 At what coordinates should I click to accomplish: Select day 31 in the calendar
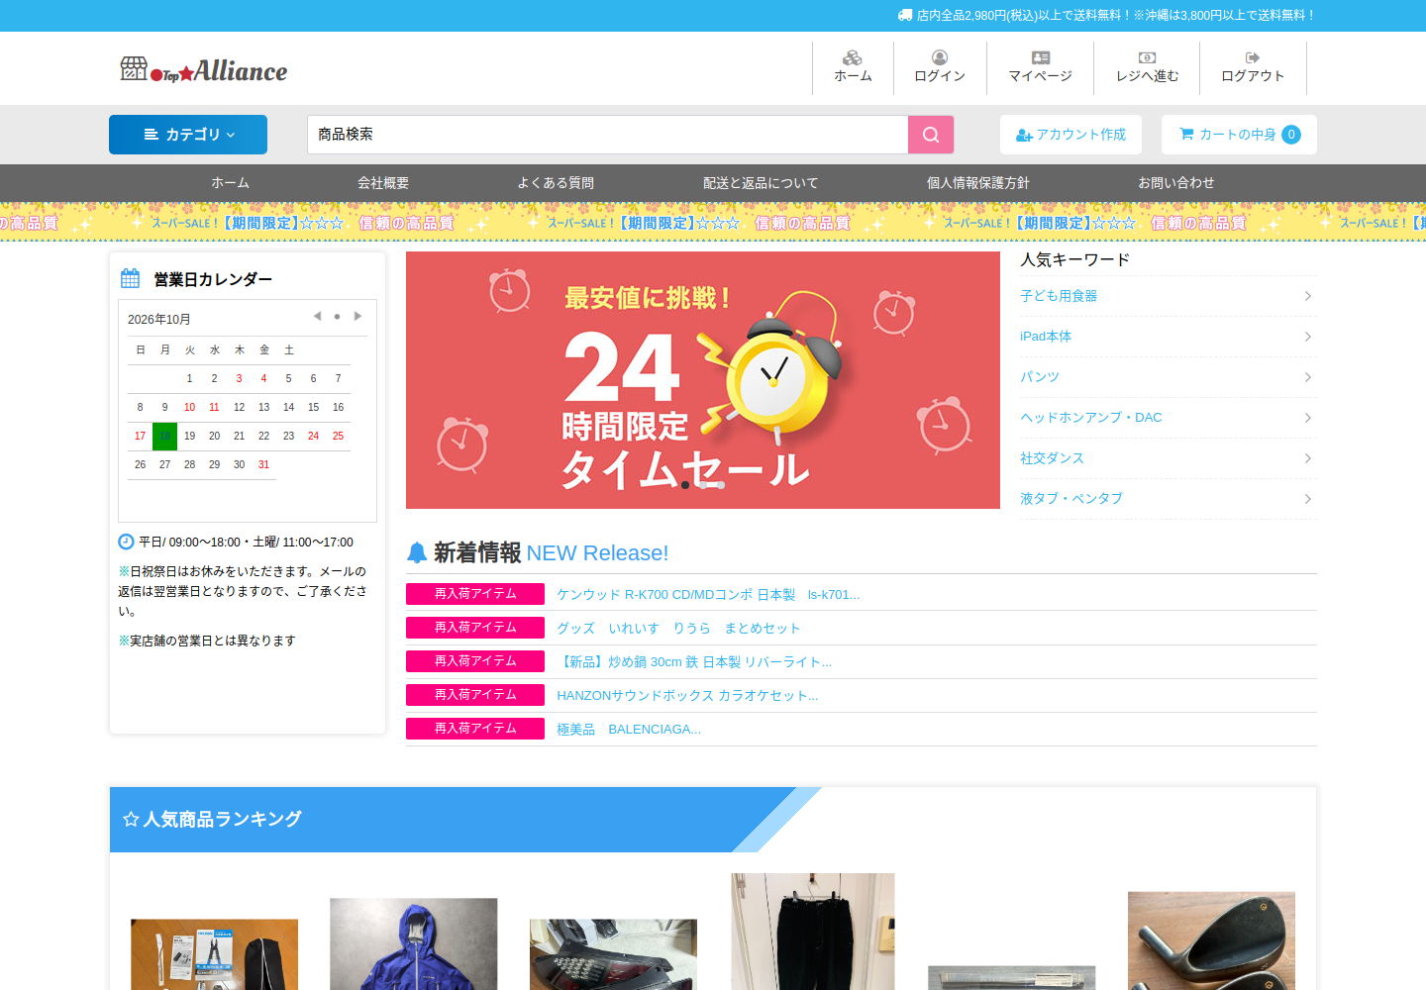point(263,465)
